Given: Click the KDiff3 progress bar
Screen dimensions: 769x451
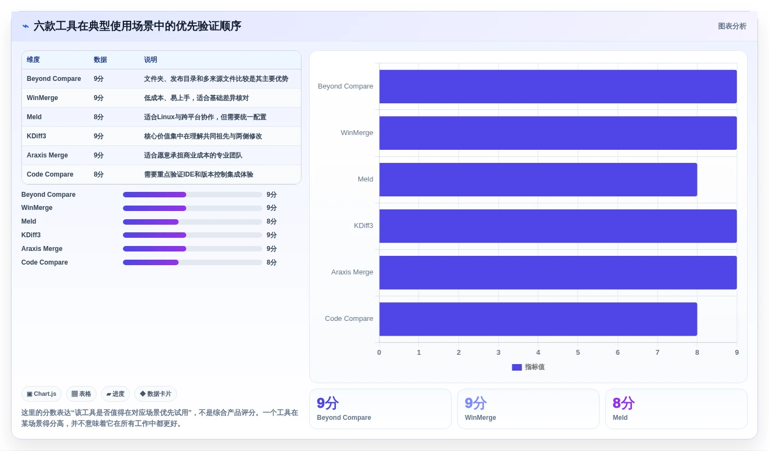Looking at the screenshot, I should (x=192, y=235).
